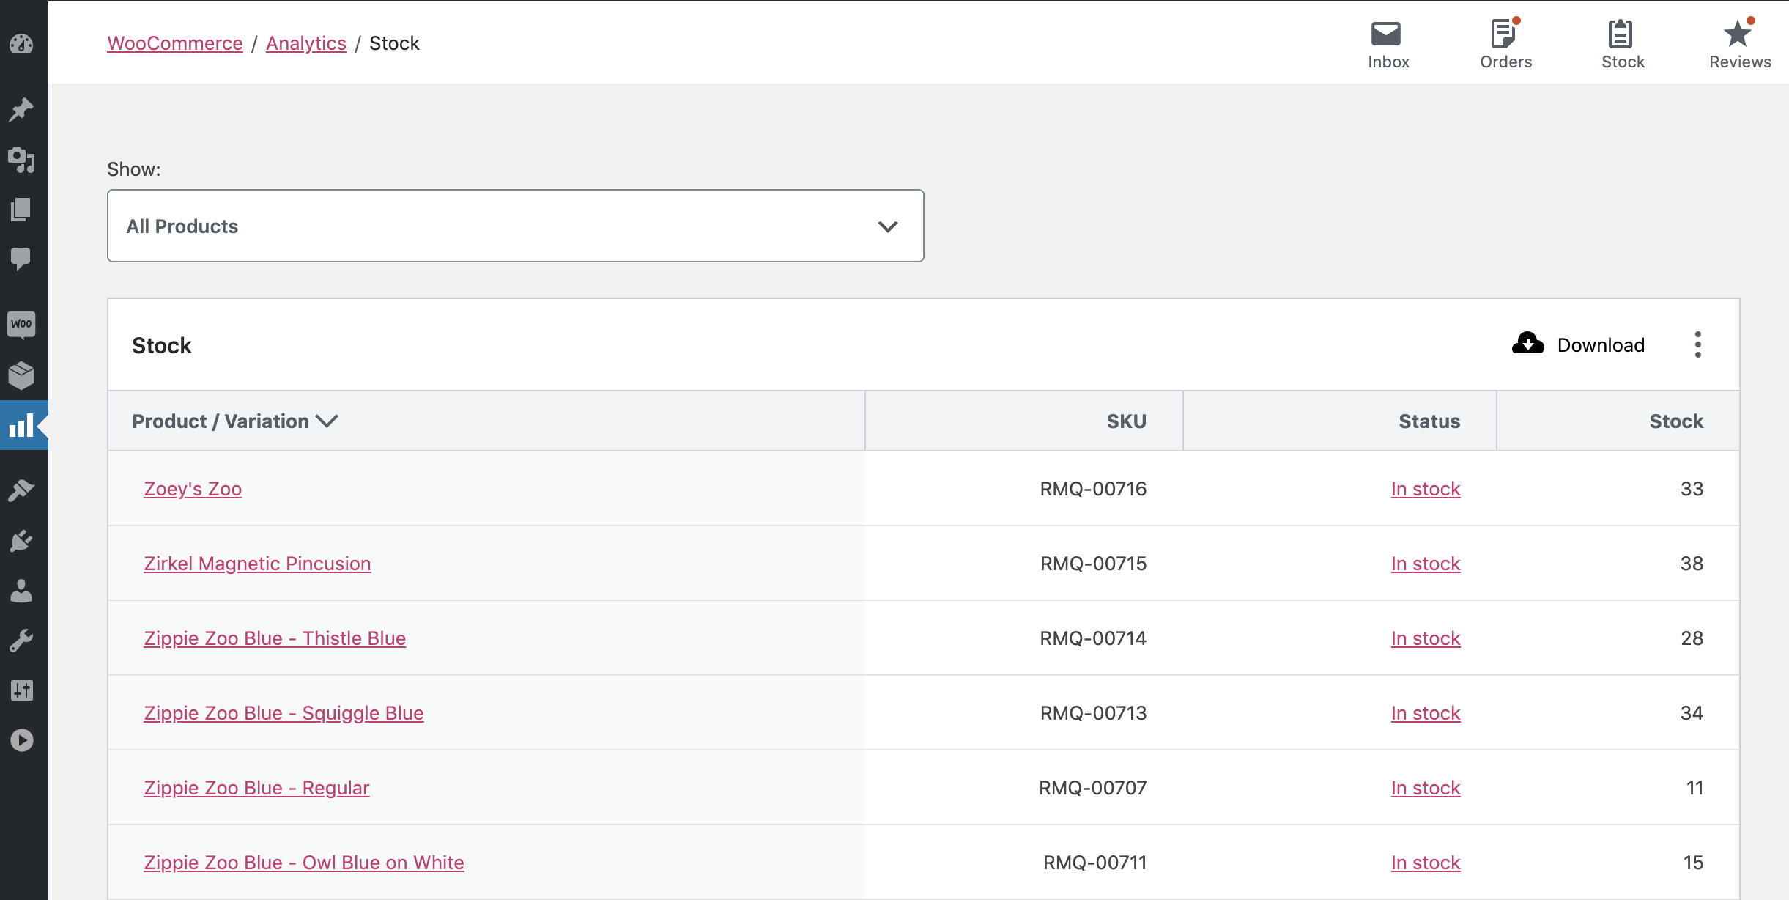Open the Plugins icon
Image resolution: width=1789 pixels, height=900 pixels.
21,540
